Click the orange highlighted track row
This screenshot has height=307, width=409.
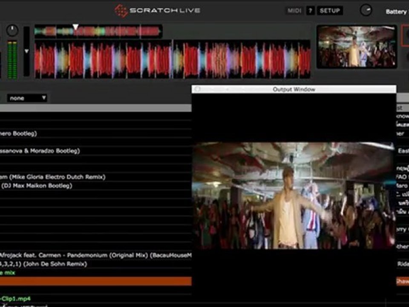(96, 281)
